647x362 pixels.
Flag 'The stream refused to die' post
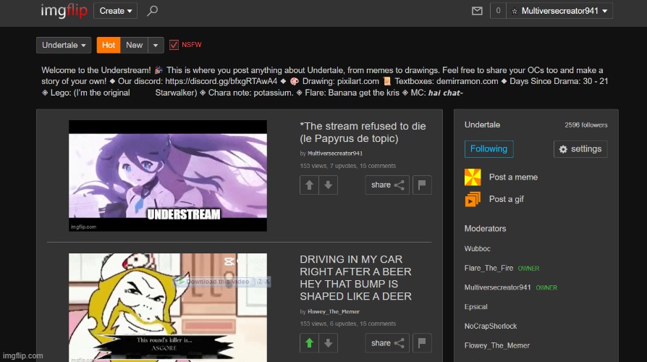422,185
